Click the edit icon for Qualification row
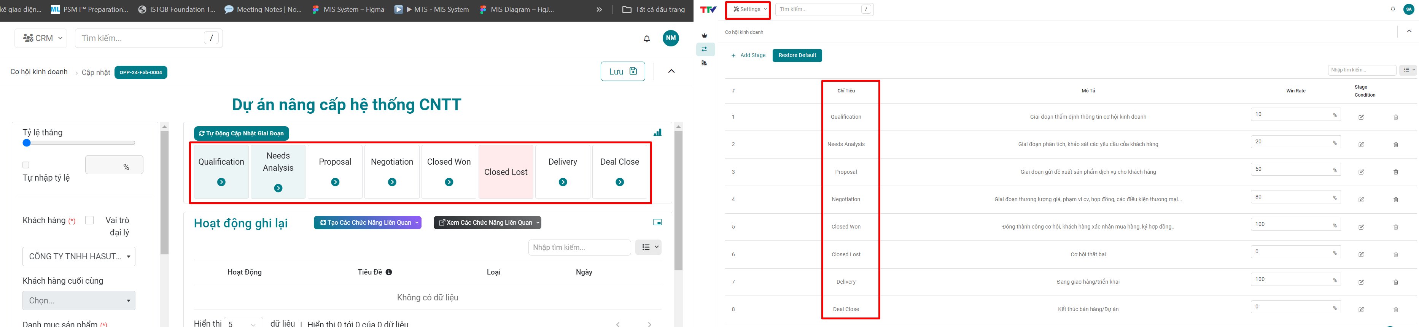1419x327 pixels. [x=1361, y=117]
